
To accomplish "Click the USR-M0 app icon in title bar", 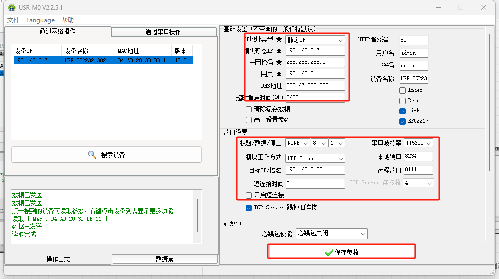I will pyautogui.click(x=12, y=7).
